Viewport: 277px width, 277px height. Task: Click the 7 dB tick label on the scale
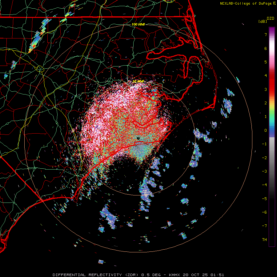pos(266,34)
